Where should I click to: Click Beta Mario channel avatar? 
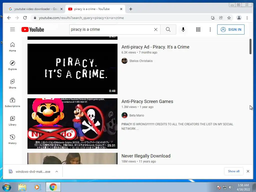click(x=124, y=115)
